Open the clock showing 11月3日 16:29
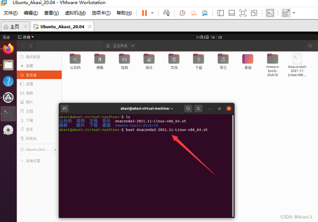318x222 pixels. click(209, 37)
